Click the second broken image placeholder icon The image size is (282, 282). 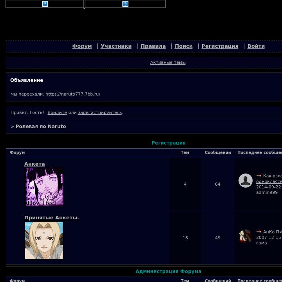[x=125, y=4]
